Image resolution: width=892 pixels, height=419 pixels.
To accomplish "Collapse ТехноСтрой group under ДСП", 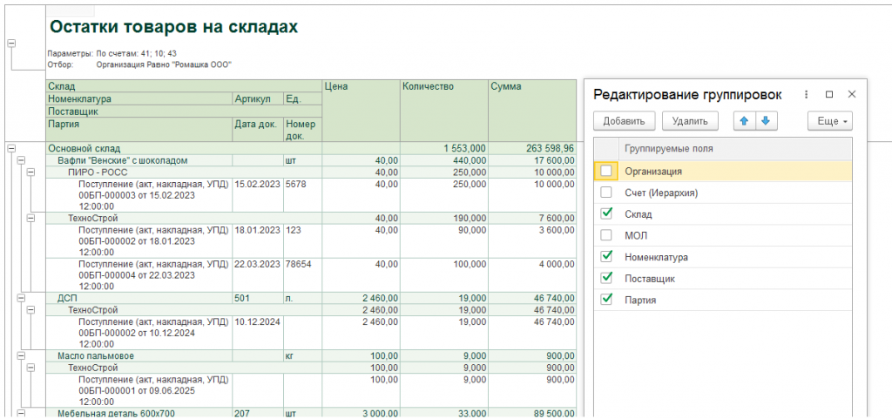I will [x=31, y=310].
